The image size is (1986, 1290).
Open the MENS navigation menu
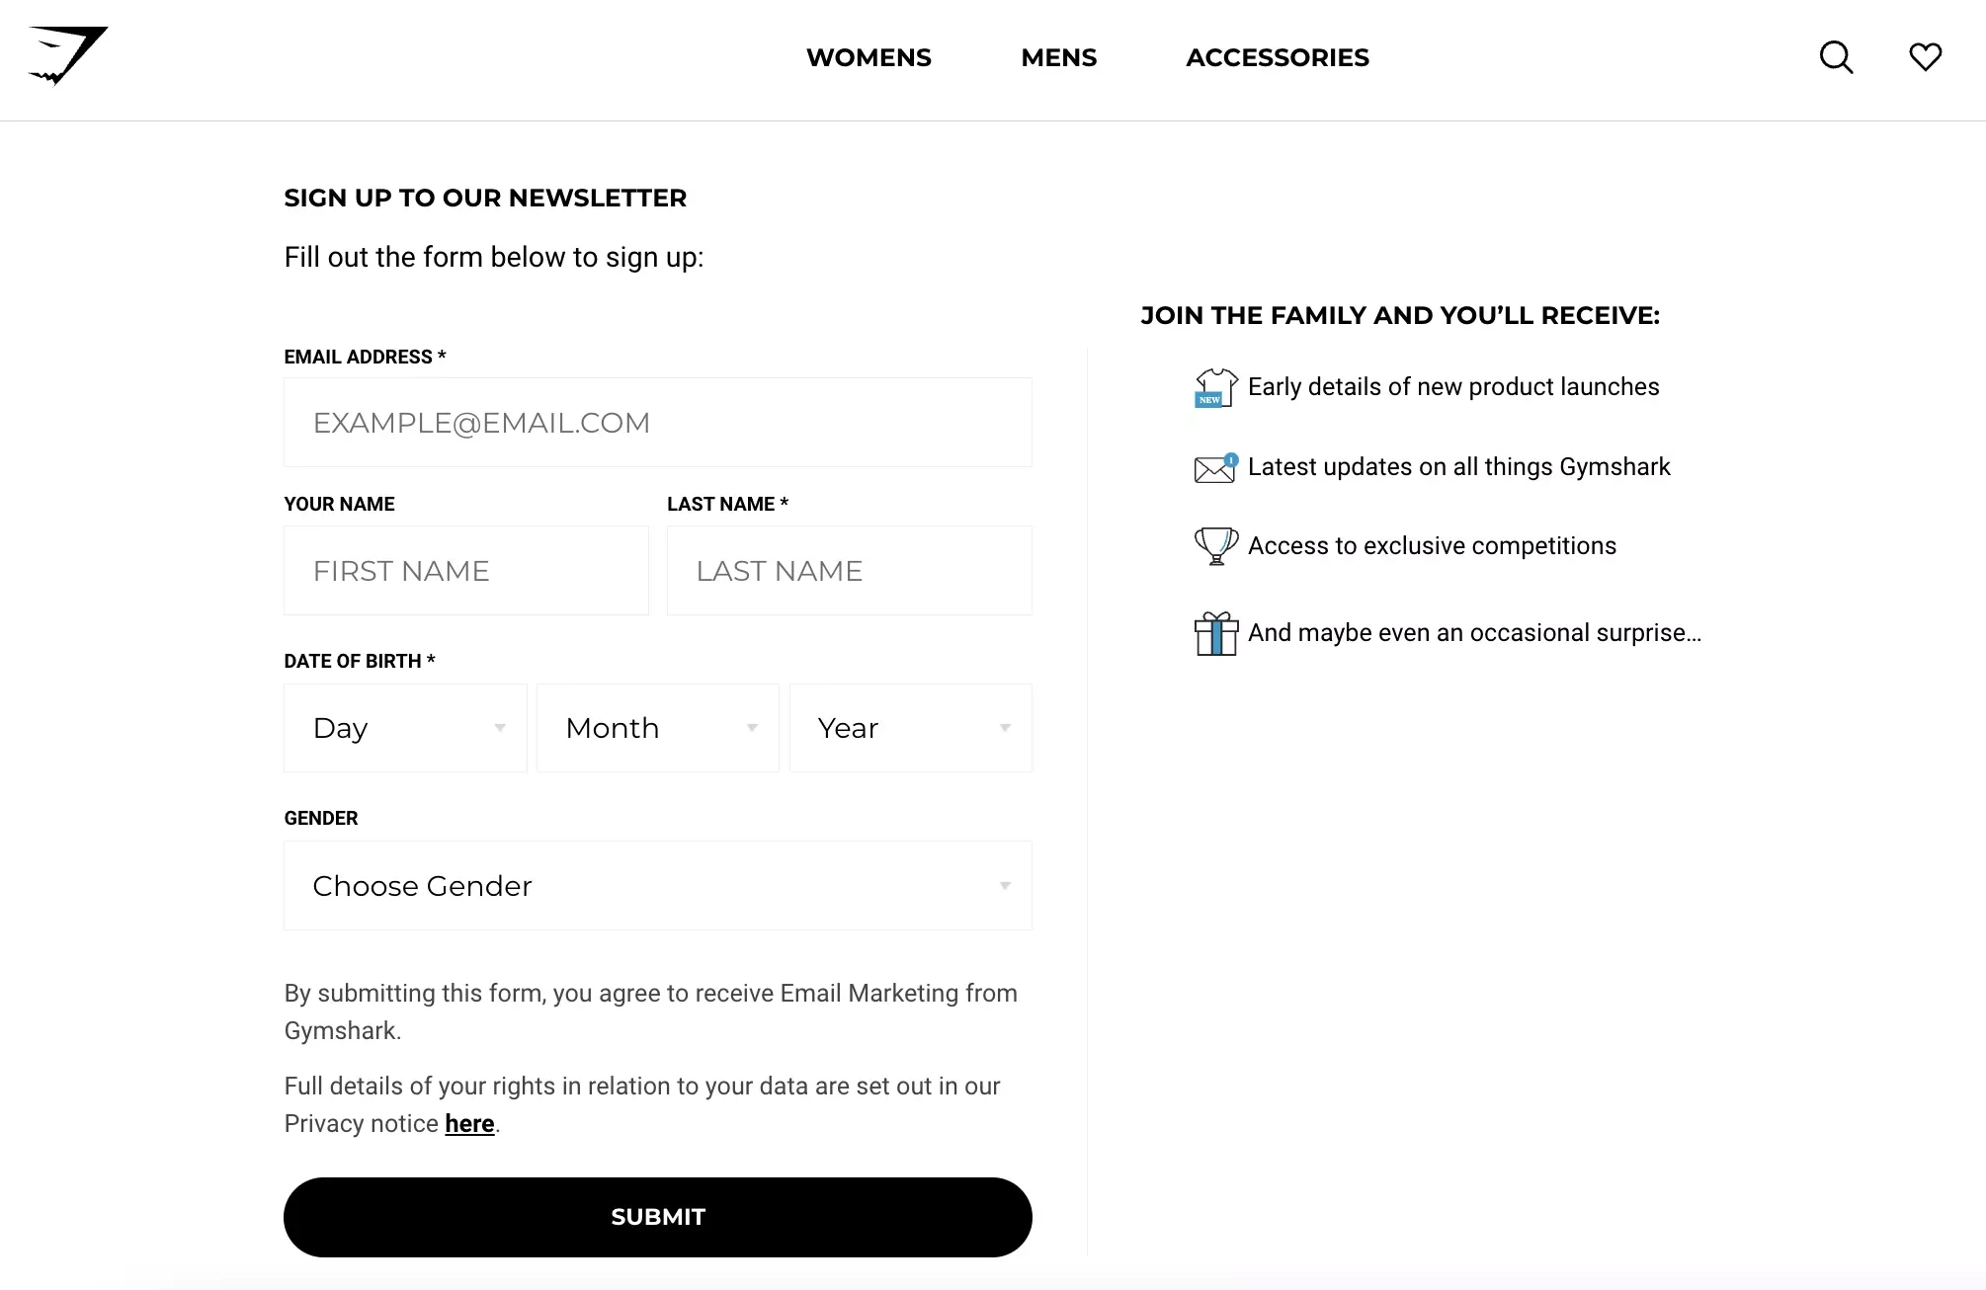[x=1058, y=58]
